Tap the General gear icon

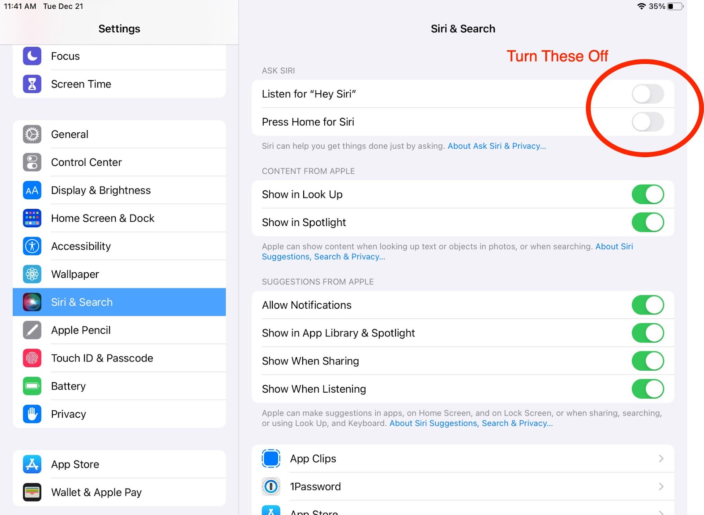pos(32,134)
